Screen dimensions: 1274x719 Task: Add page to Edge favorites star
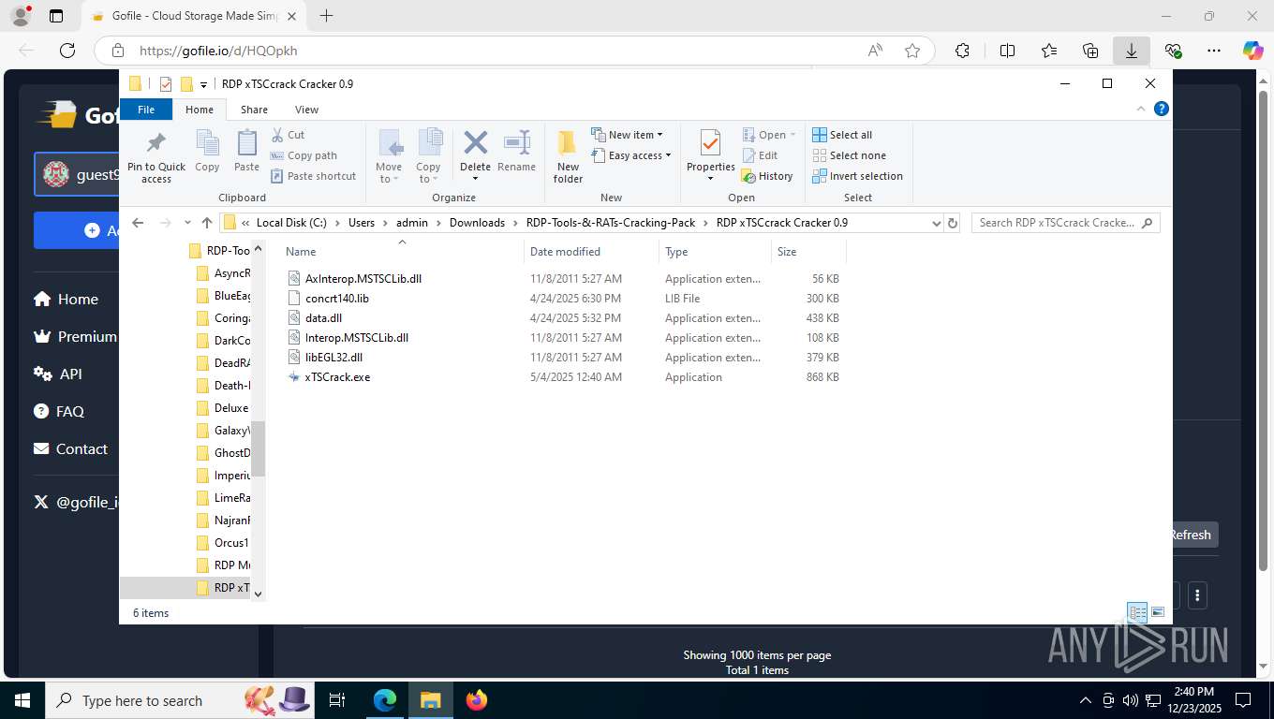[x=912, y=51]
